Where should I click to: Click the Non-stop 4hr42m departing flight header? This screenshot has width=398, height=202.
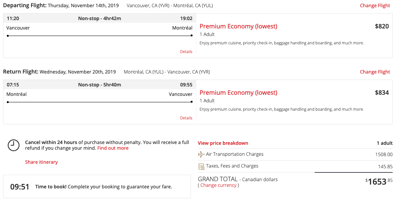(100, 18)
